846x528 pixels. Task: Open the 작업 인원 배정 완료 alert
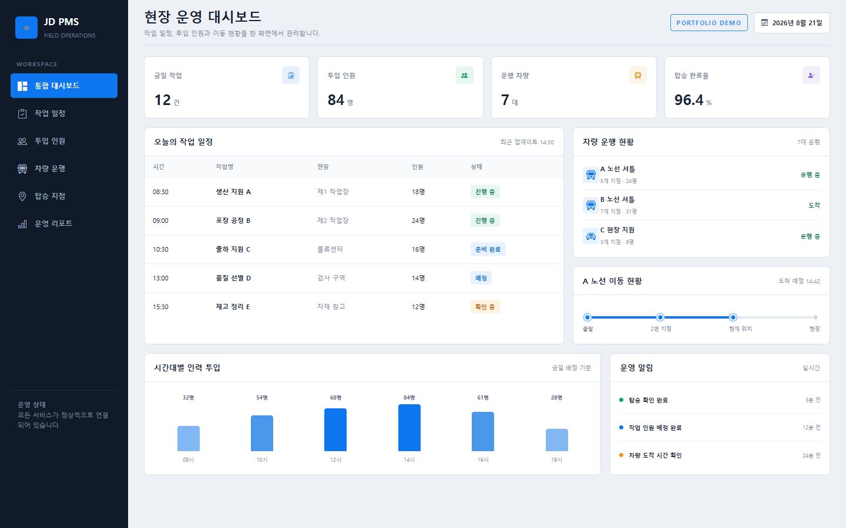pos(720,428)
